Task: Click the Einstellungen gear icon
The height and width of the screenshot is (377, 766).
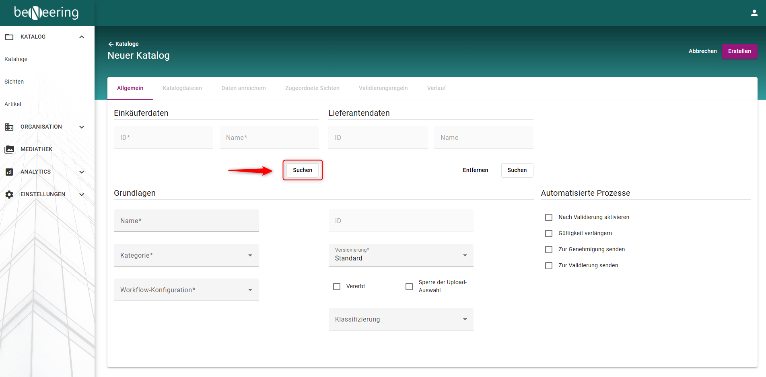Action: pyautogui.click(x=9, y=195)
